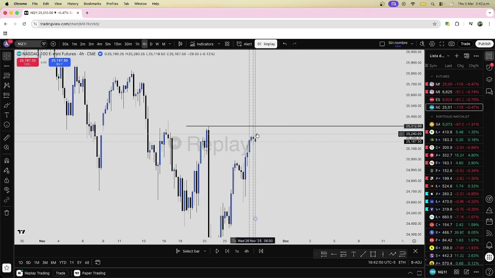Switch to the 15m timeframe
Screen dimensions: 495x278
118,44
